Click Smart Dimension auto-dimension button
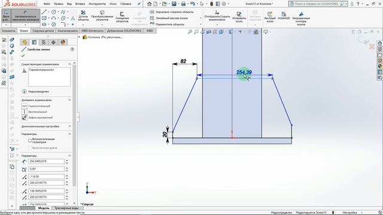 26,16
